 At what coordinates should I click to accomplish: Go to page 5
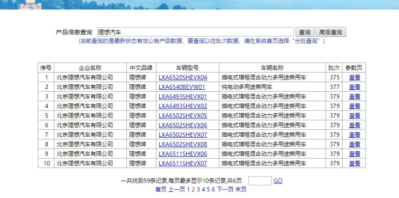tap(208, 190)
